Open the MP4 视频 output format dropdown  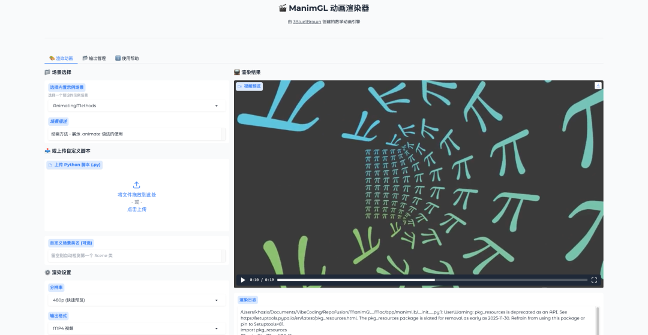pos(137,328)
